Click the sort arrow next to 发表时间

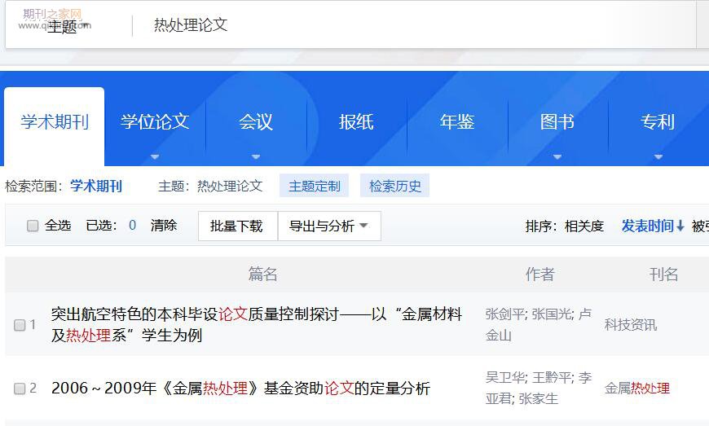680,226
